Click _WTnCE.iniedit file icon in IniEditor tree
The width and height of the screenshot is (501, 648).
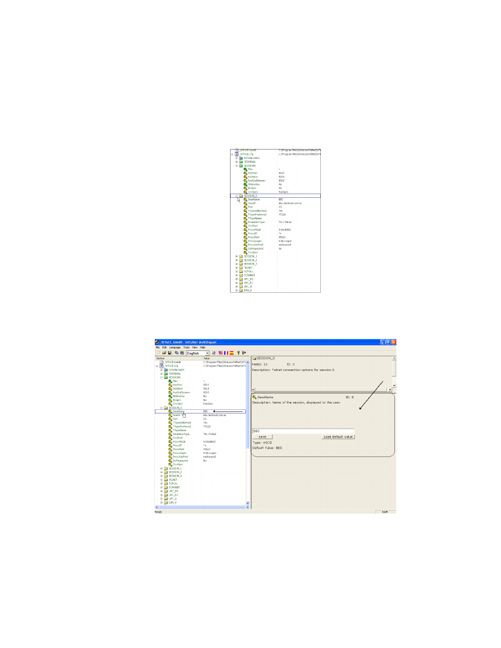[x=162, y=362]
